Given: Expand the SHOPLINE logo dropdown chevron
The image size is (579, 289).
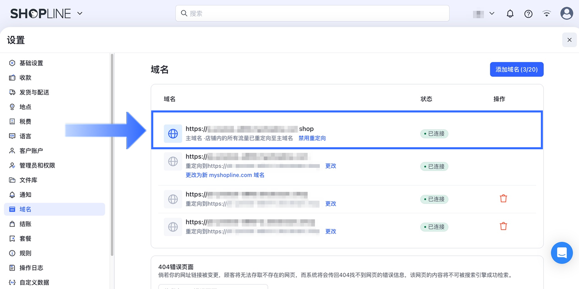Looking at the screenshot, I should click(x=80, y=14).
